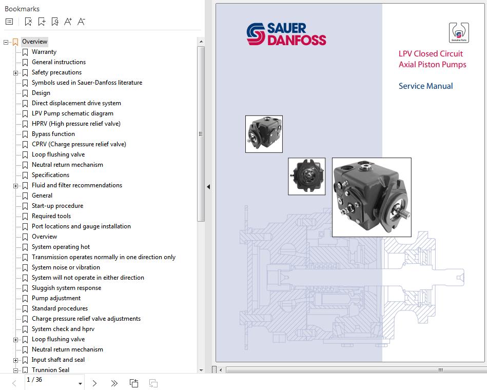Click the add new bookmark icon
Viewport: 487px width, 390px height.
coord(42,22)
